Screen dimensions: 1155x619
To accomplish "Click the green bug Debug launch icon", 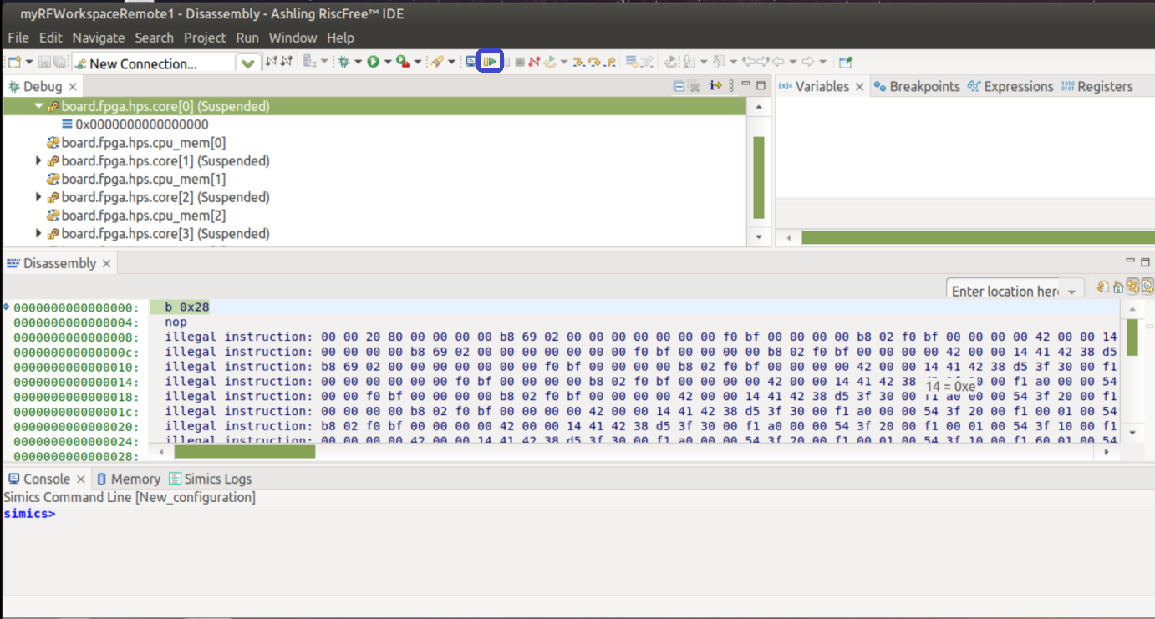I will (x=343, y=62).
